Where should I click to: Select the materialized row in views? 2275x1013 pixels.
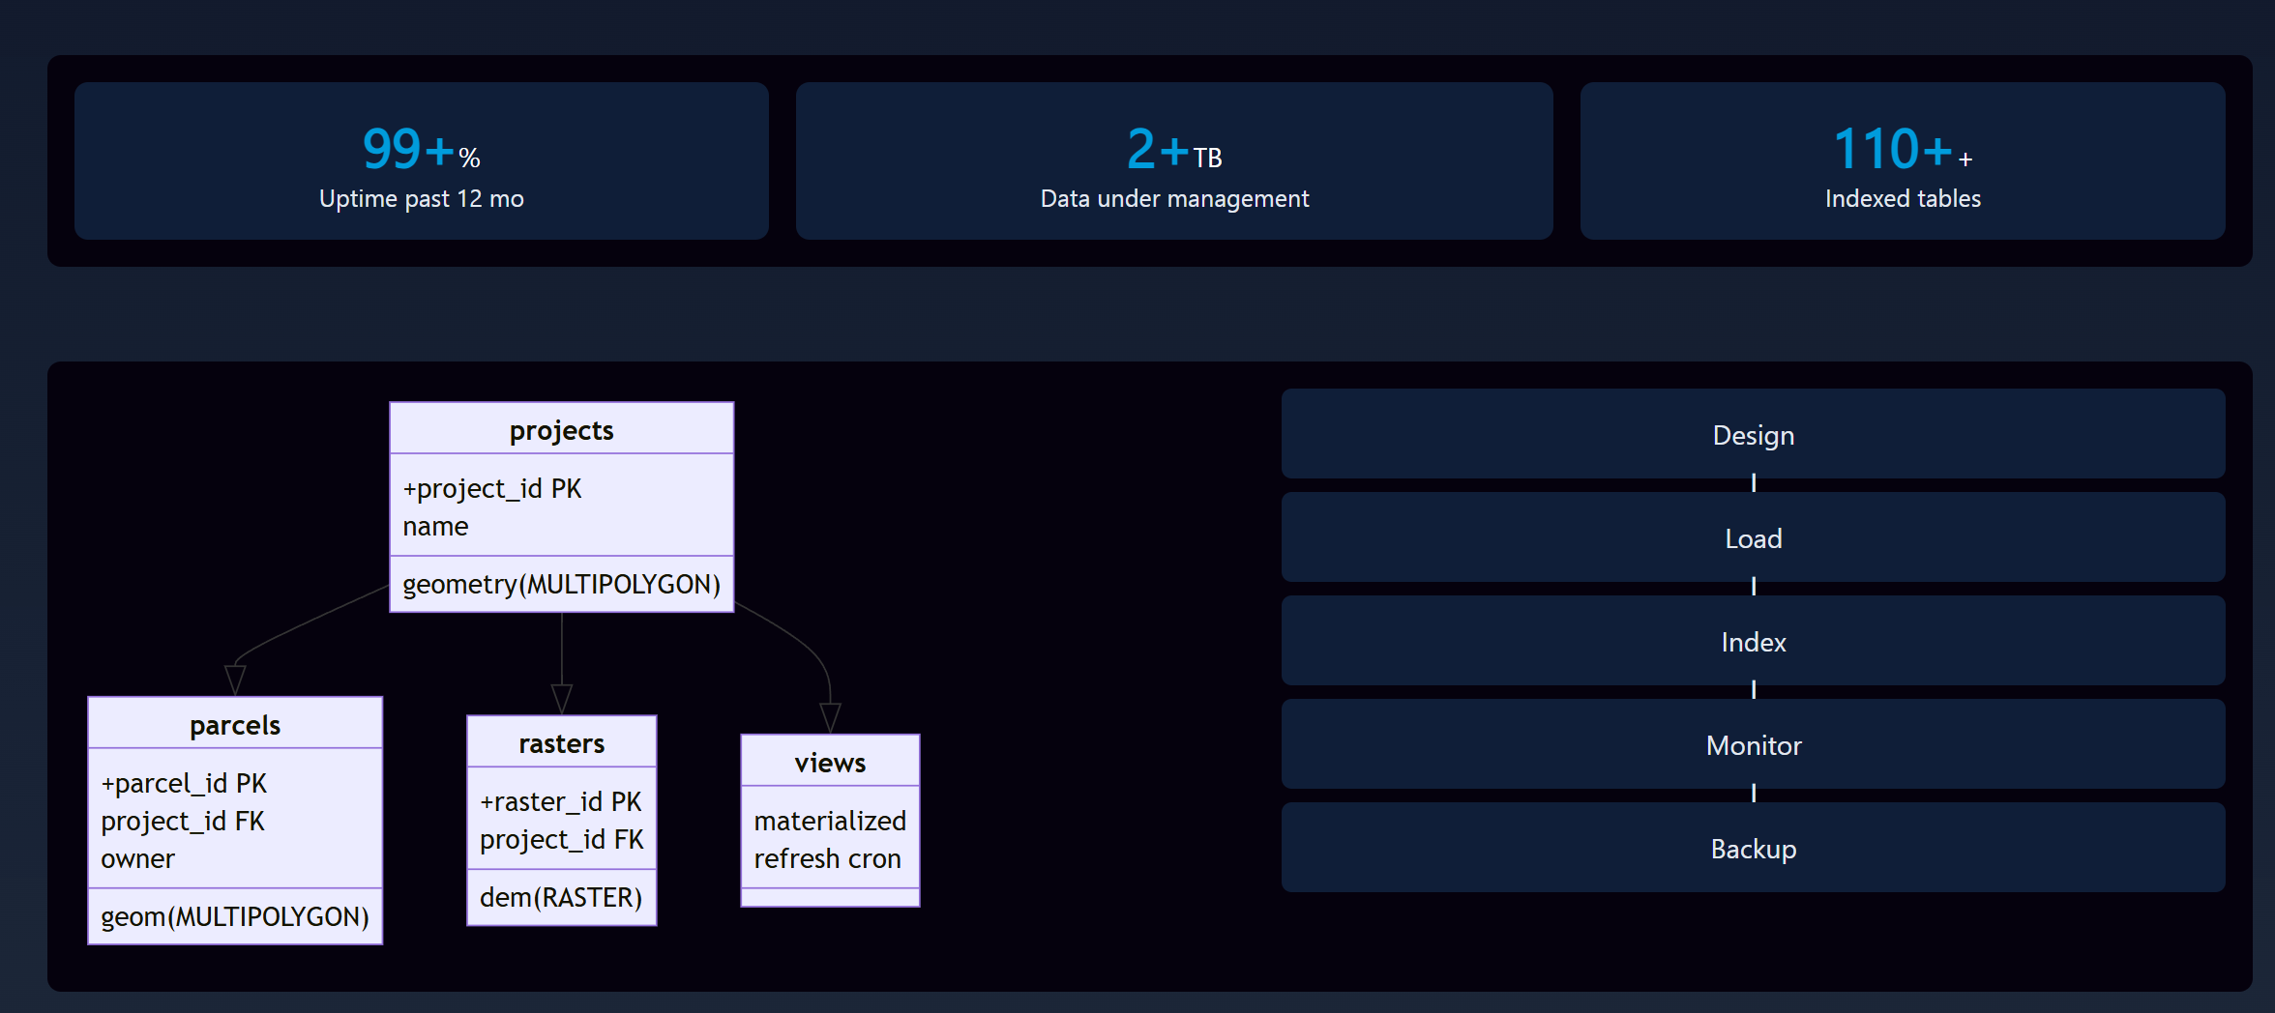click(829, 820)
